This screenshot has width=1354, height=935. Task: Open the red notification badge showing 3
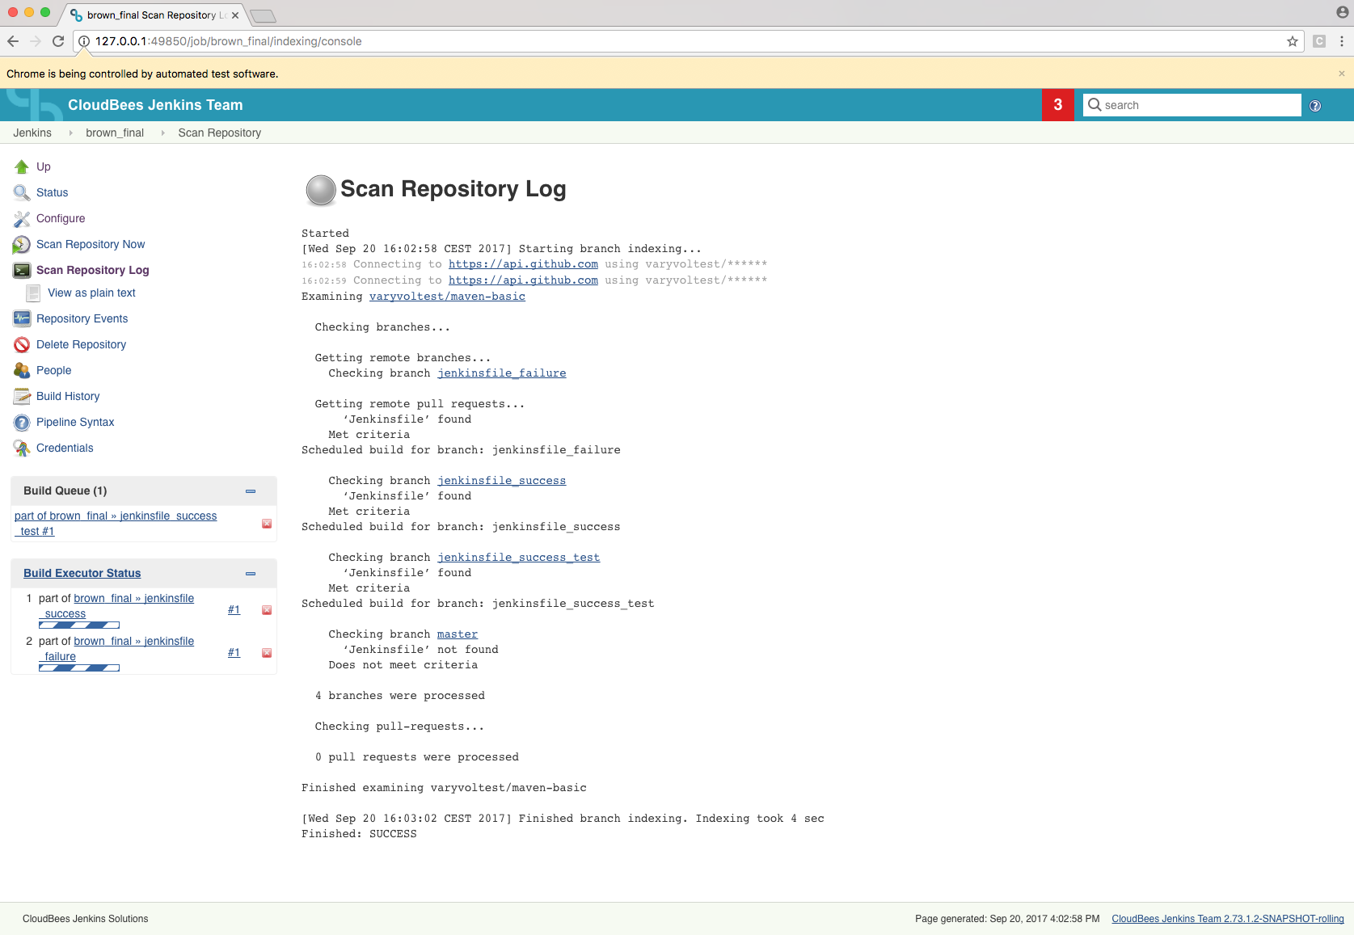click(x=1058, y=105)
